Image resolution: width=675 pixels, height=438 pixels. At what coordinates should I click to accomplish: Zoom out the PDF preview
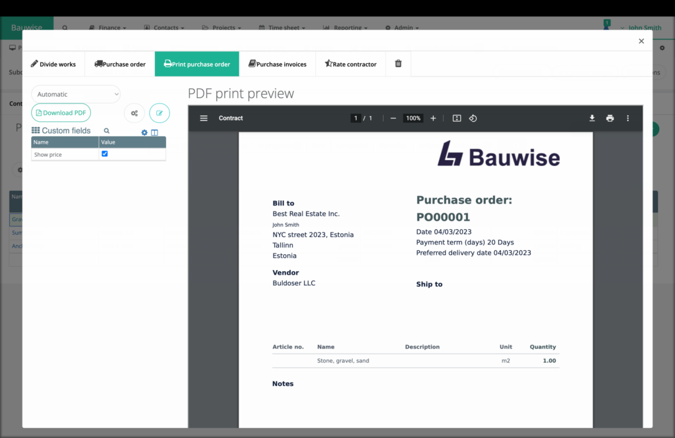pyautogui.click(x=393, y=119)
